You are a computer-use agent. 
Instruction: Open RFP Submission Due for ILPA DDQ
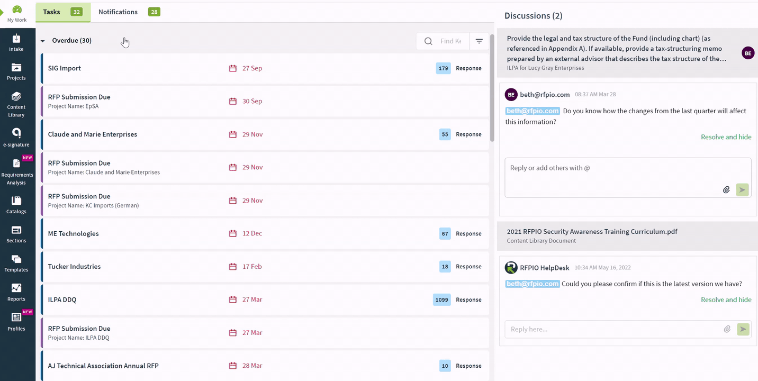(x=265, y=333)
